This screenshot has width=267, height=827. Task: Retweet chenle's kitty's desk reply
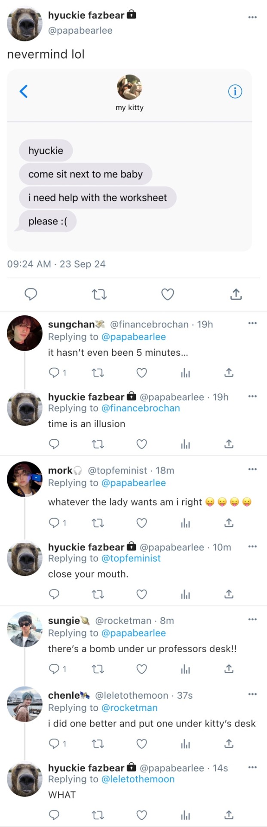98,743
